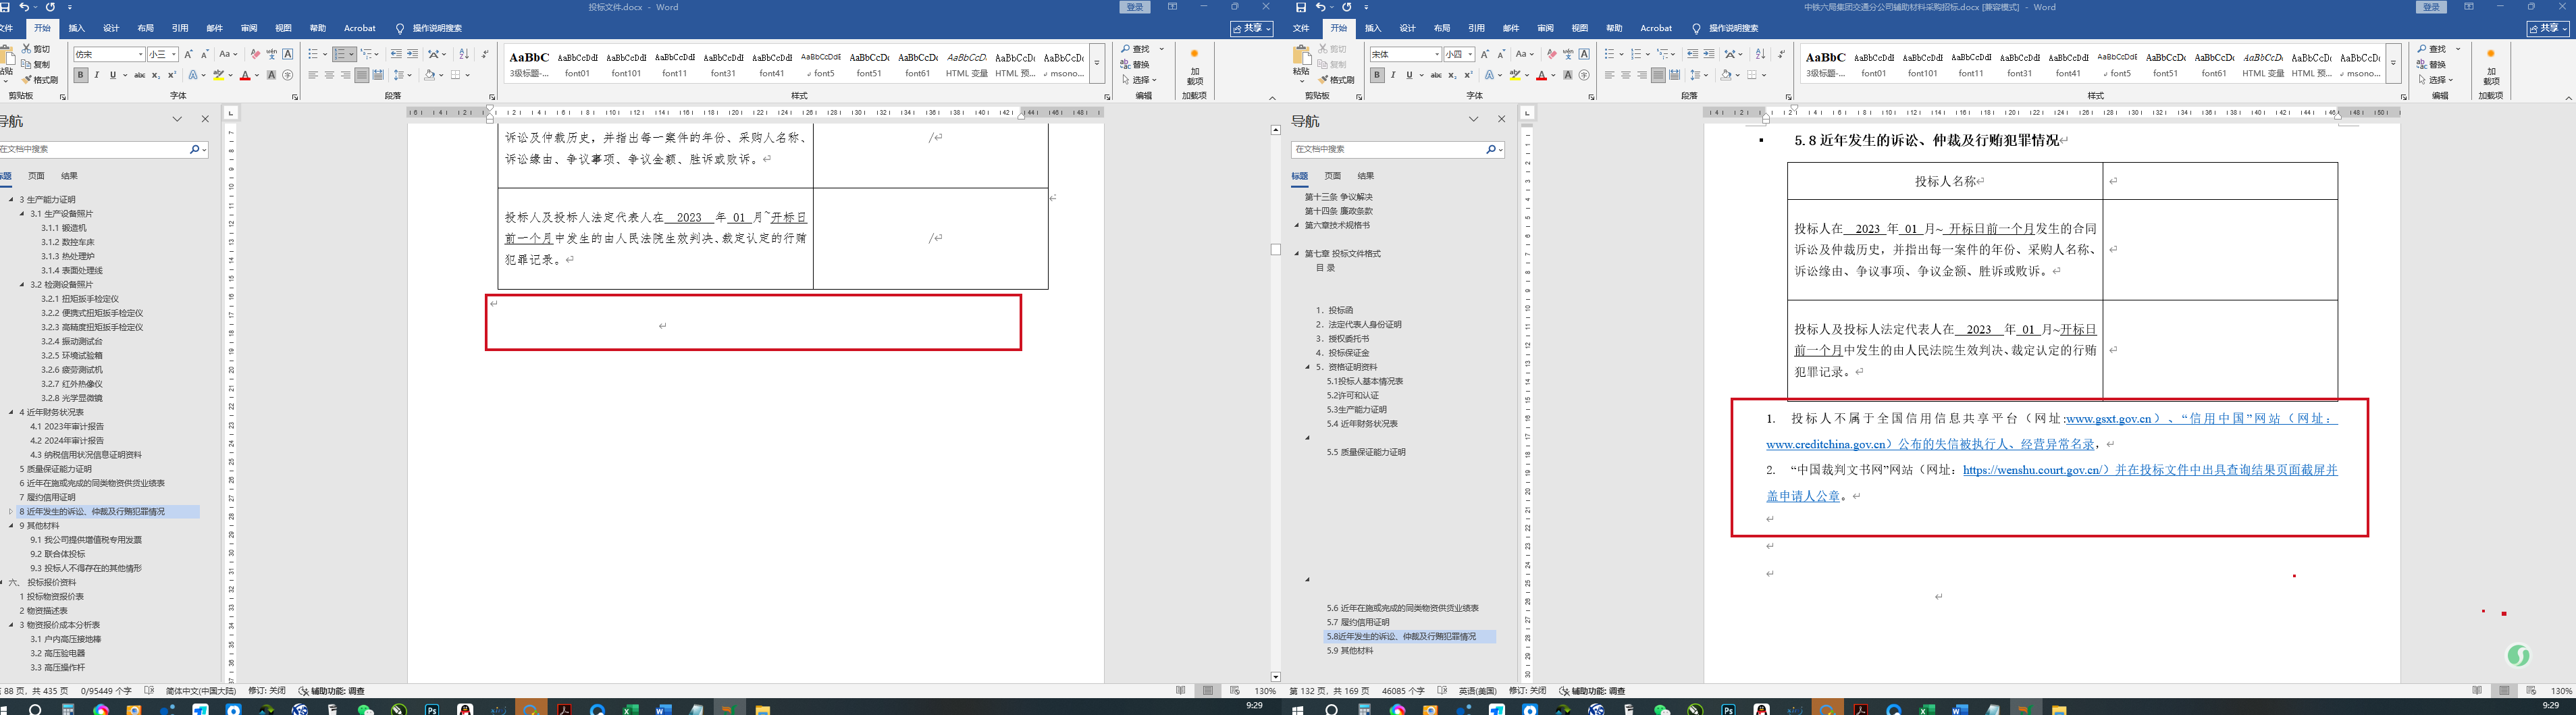Save the right 招标 document
This screenshot has width=2576, height=715.
click(1301, 7)
